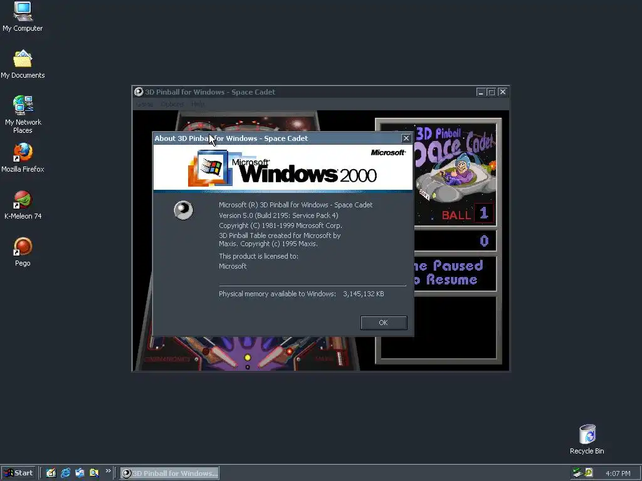Viewport: 642px width, 481px height.
Task: Click the network connection tray icon
Action: [x=577, y=473]
